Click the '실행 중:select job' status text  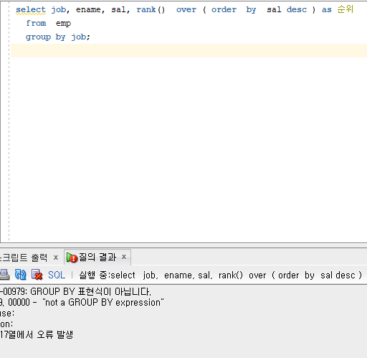point(118,275)
